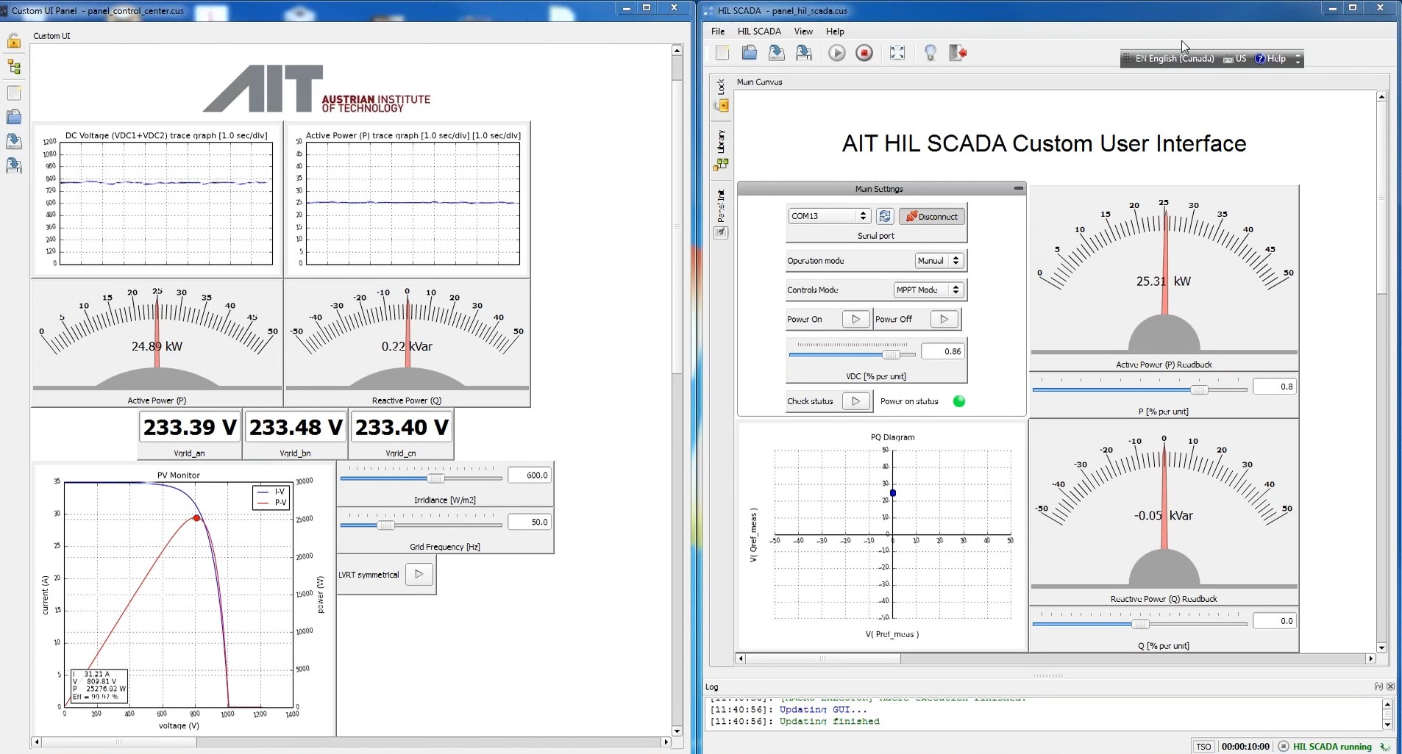
Task: Click the light bulb icon in HIL SCADA toolbar
Action: pyautogui.click(x=930, y=52)
